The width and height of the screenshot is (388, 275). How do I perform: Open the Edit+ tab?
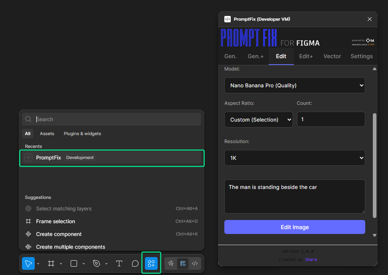306,56
